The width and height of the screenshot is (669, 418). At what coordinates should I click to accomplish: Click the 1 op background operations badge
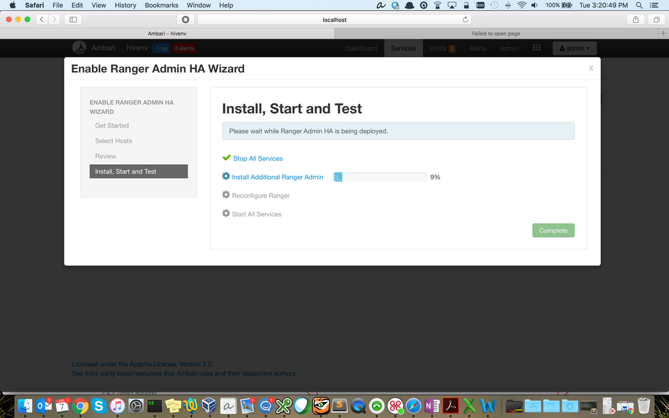point(162,48)
